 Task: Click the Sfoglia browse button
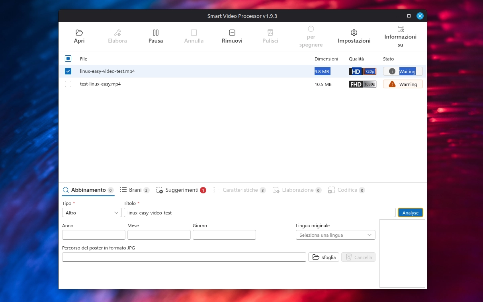click(324, 257)
